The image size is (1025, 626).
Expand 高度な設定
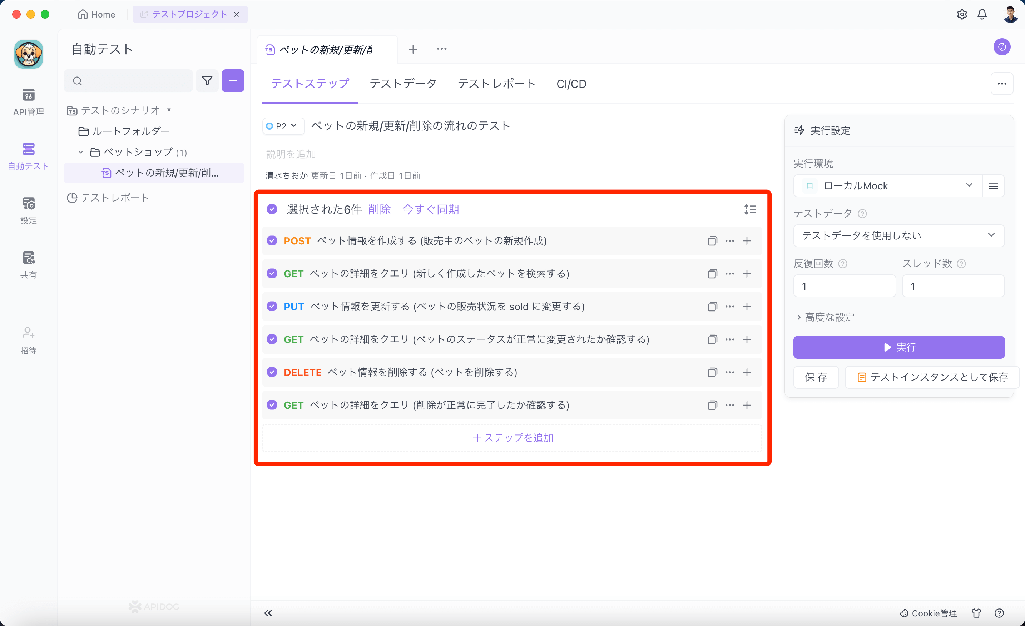[825, 317]
